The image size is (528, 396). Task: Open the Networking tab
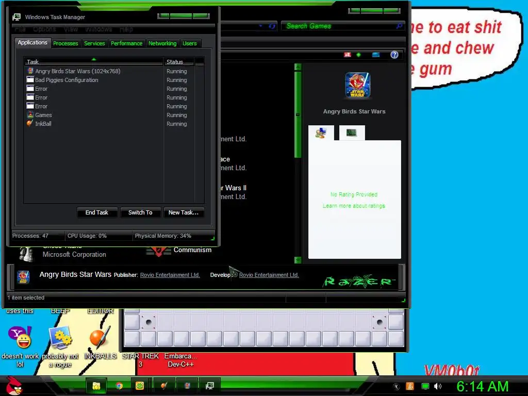[162, 43]
